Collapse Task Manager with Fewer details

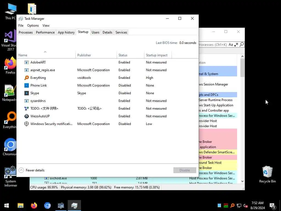(x=32, y=170)
